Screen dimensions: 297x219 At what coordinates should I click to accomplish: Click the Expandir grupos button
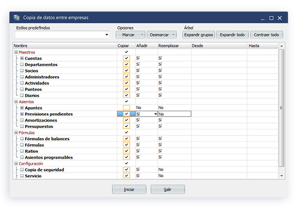click(x=198, y=35)
